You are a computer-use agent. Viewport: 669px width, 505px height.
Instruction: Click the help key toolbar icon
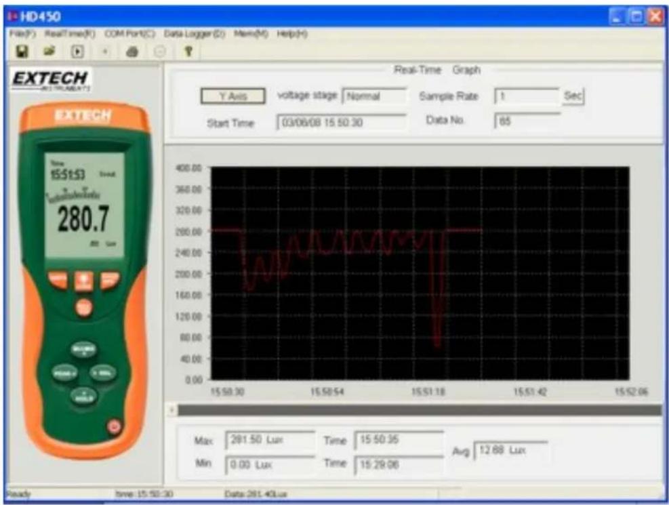pyautogui.click(x=188, y=52)
